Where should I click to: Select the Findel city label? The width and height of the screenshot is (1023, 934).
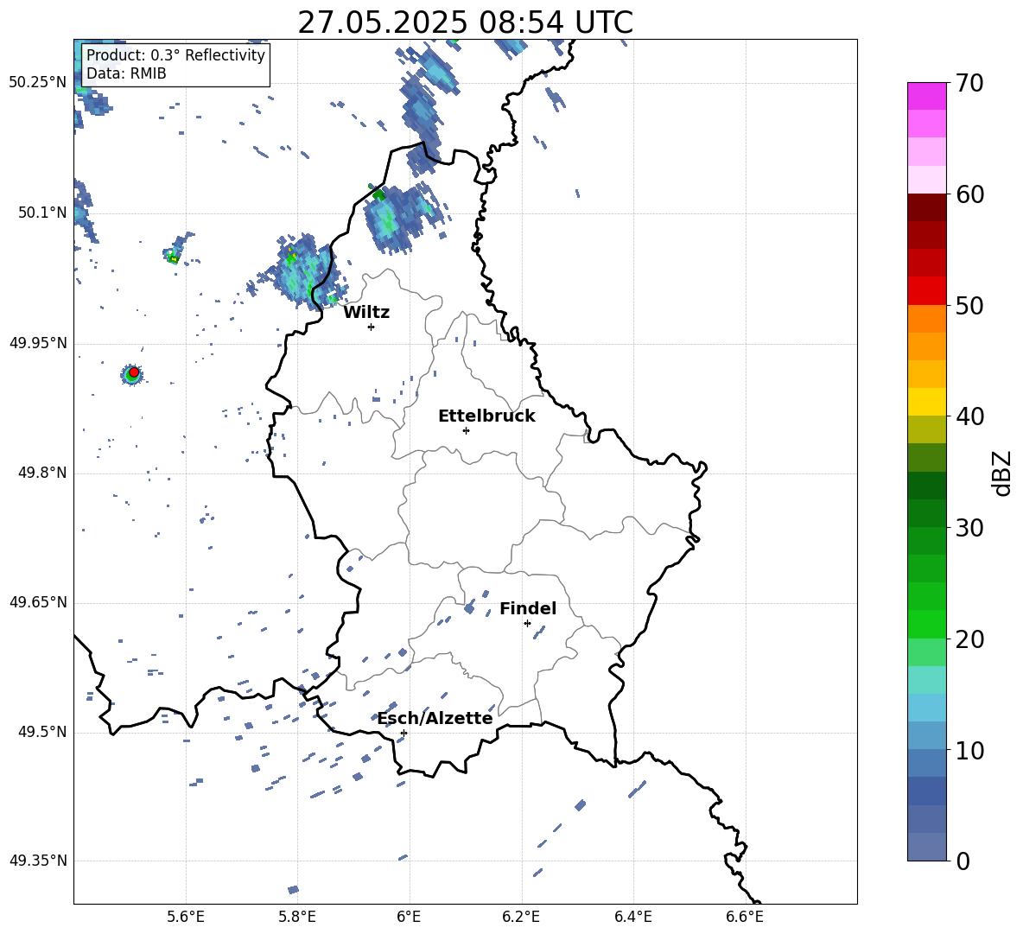(528, 608)
